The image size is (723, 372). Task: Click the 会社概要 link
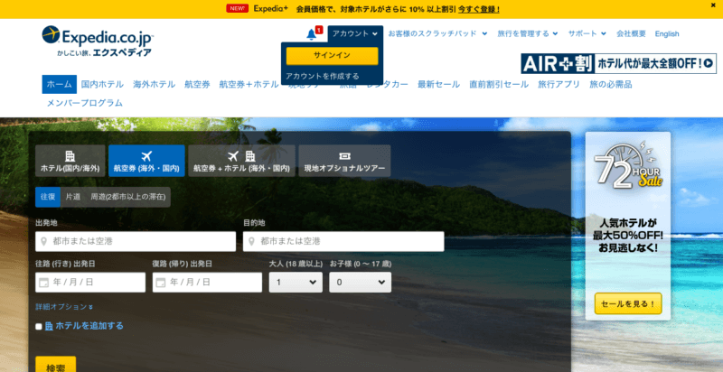coord(631,33)
